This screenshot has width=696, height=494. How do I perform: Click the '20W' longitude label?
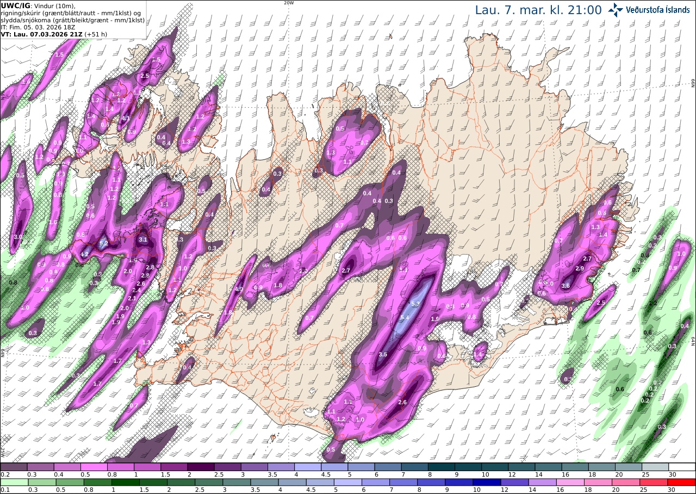[289, 3]
